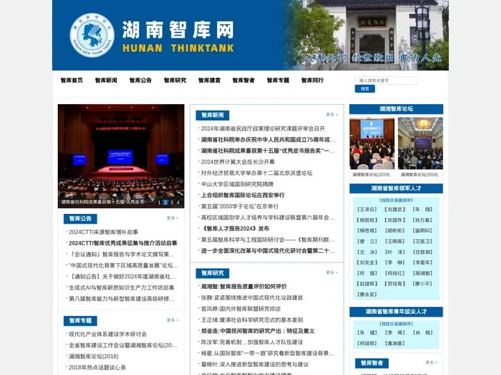The height and width of the screenshot is (375, 501).
Task: Focus the keyword search input field
Action: pyautogui.click(x=386, y=81)
